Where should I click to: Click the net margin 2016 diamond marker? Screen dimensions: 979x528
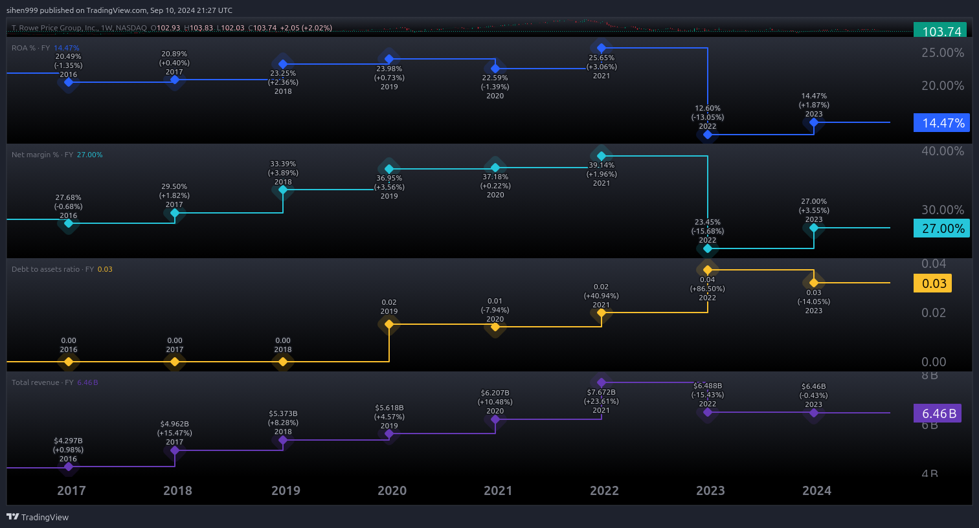pos(69,223)
